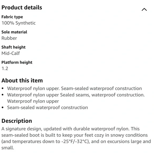Select the Sole material label
Screen dimensions: 154x154
point(14,32)
